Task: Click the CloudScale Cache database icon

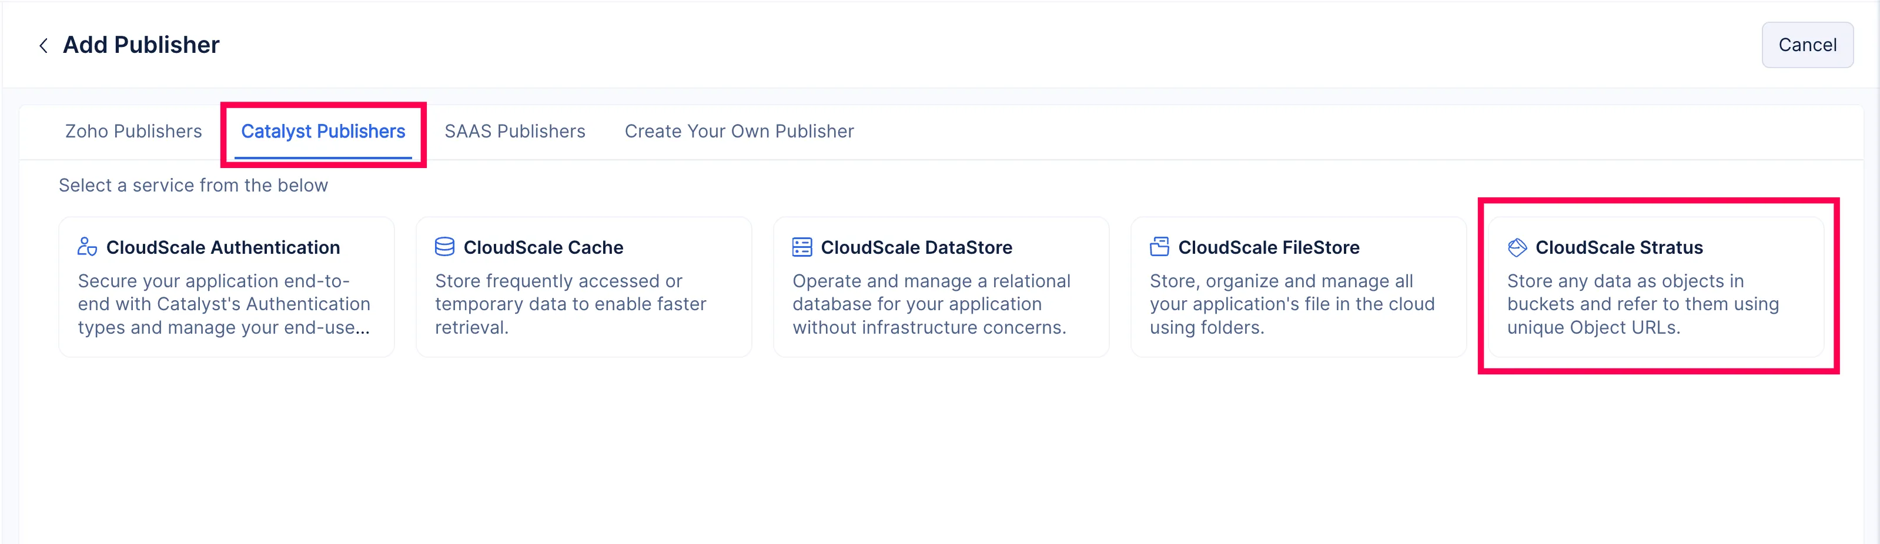Action: click(444, 247)
